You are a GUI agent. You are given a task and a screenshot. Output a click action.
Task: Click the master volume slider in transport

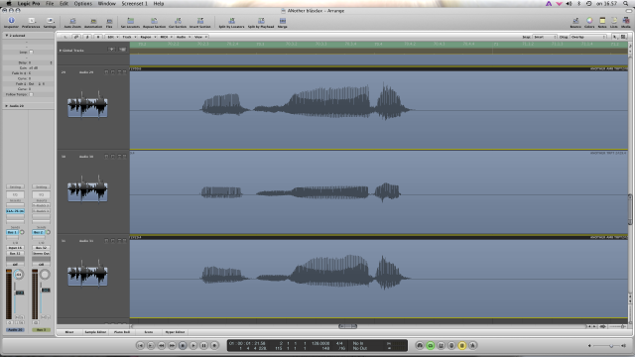coord(606,346)
